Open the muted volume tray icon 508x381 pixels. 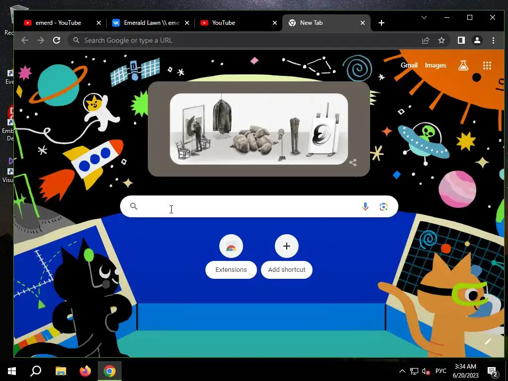click(x=426, y=371)
